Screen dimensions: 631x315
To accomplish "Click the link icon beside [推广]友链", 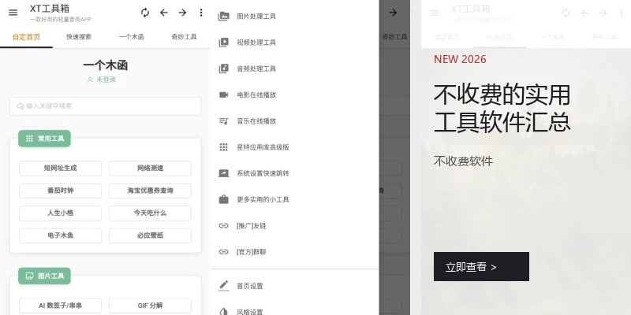I will [224, 226].
